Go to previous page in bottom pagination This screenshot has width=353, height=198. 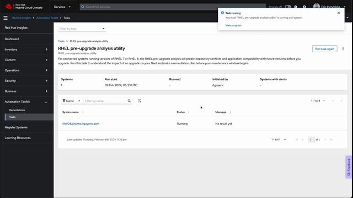pyautogui.click(x=302, y=140)
